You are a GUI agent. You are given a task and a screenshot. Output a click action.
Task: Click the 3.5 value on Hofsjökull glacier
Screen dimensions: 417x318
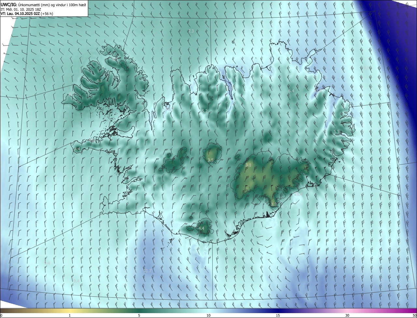click(x=210, y=160)
